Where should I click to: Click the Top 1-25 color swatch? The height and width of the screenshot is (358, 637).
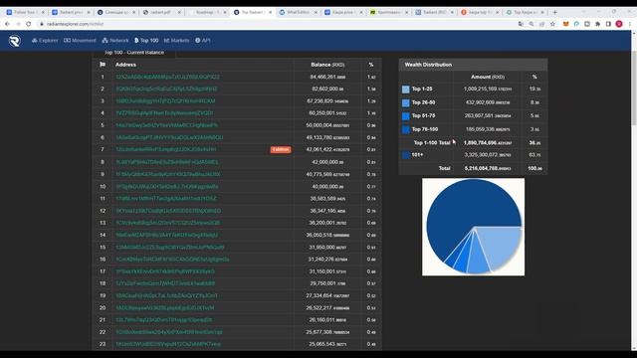click(405, 89)
